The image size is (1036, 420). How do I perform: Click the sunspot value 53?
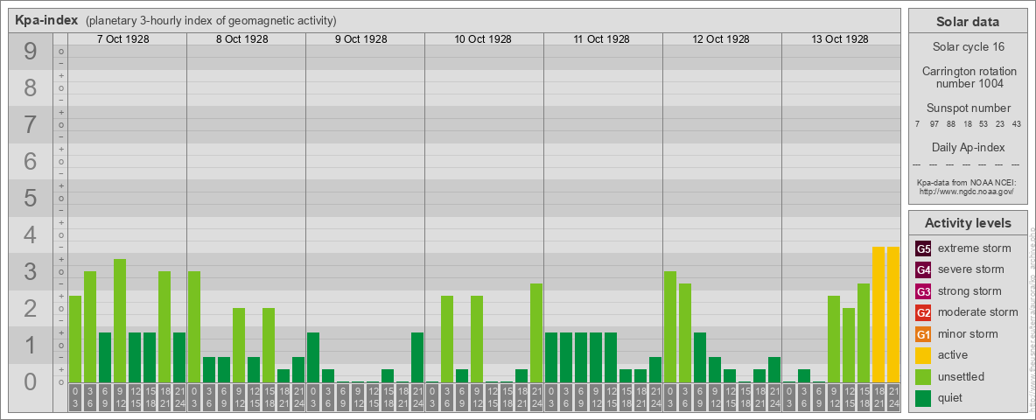983,124
